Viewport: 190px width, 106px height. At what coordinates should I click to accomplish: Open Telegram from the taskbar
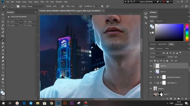tap(31, 103)
